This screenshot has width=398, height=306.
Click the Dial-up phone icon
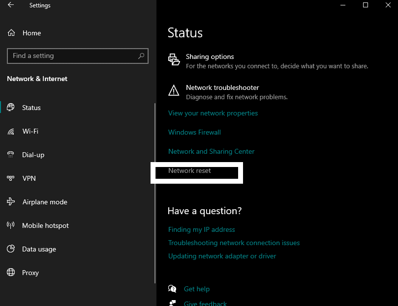11,154
